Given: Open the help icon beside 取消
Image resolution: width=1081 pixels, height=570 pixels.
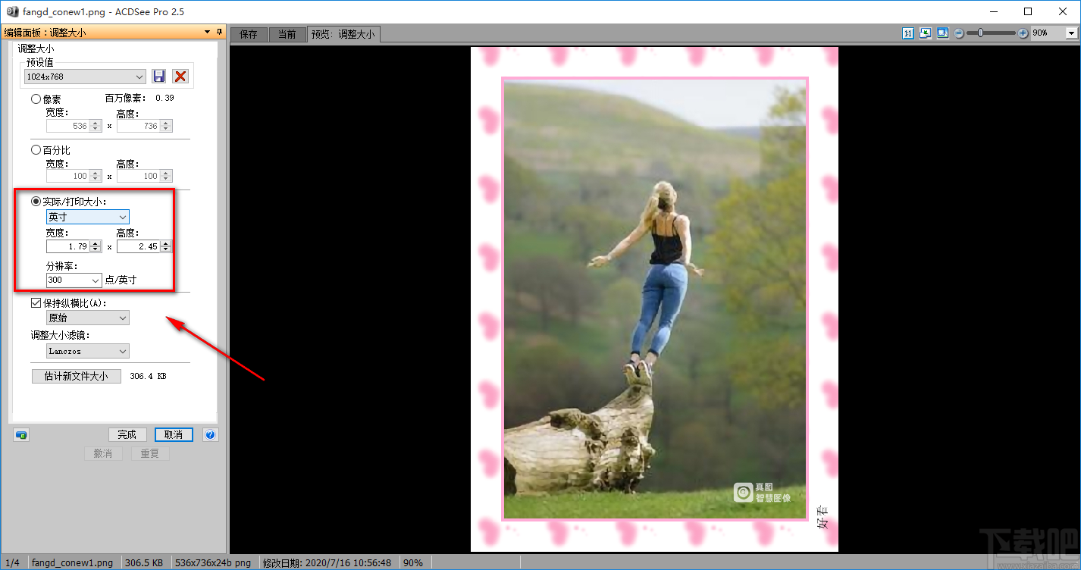Looking at the screenshot, I should pyautogui.click(x=211, y=435).
